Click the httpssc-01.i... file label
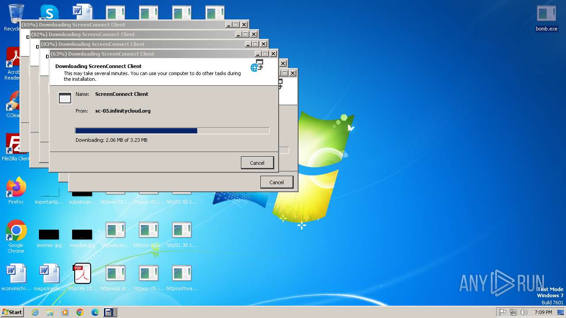 click(x=149, y=202)
